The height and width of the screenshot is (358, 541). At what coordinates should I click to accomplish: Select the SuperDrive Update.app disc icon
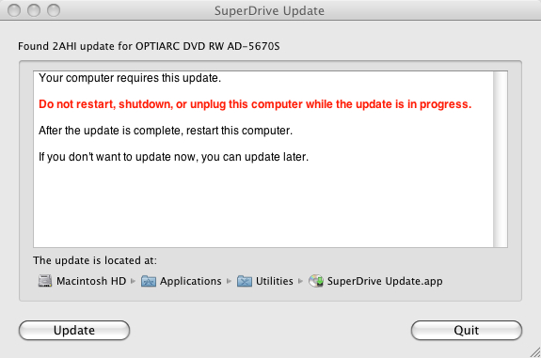pos(316,281)
